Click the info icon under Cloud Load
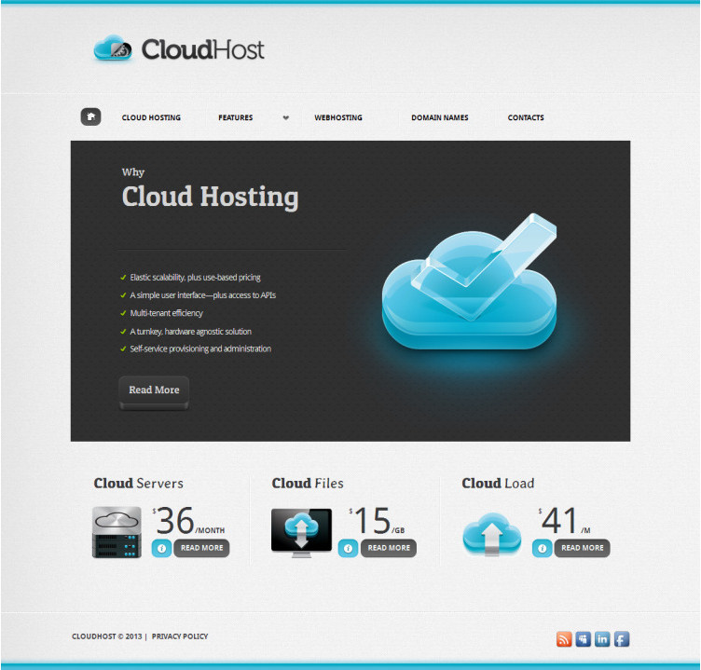The image size is (701, 670). 542,548
